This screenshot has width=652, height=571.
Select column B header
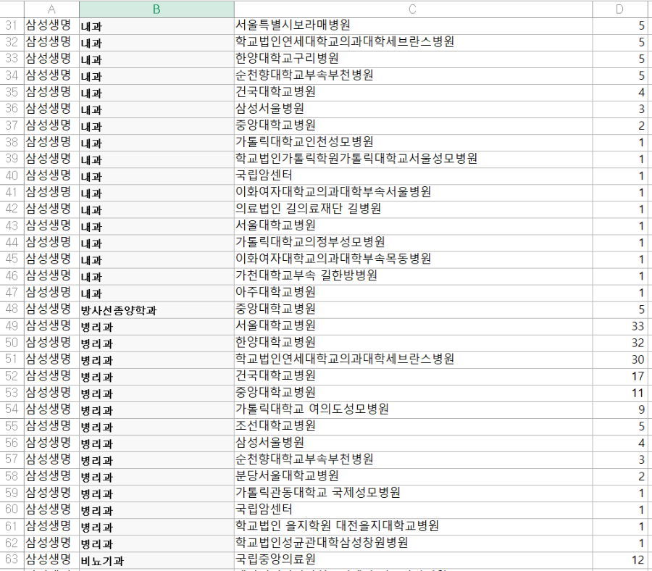(x=156, y=9)
